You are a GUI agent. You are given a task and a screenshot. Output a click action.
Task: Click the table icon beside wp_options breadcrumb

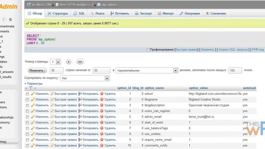99,5
